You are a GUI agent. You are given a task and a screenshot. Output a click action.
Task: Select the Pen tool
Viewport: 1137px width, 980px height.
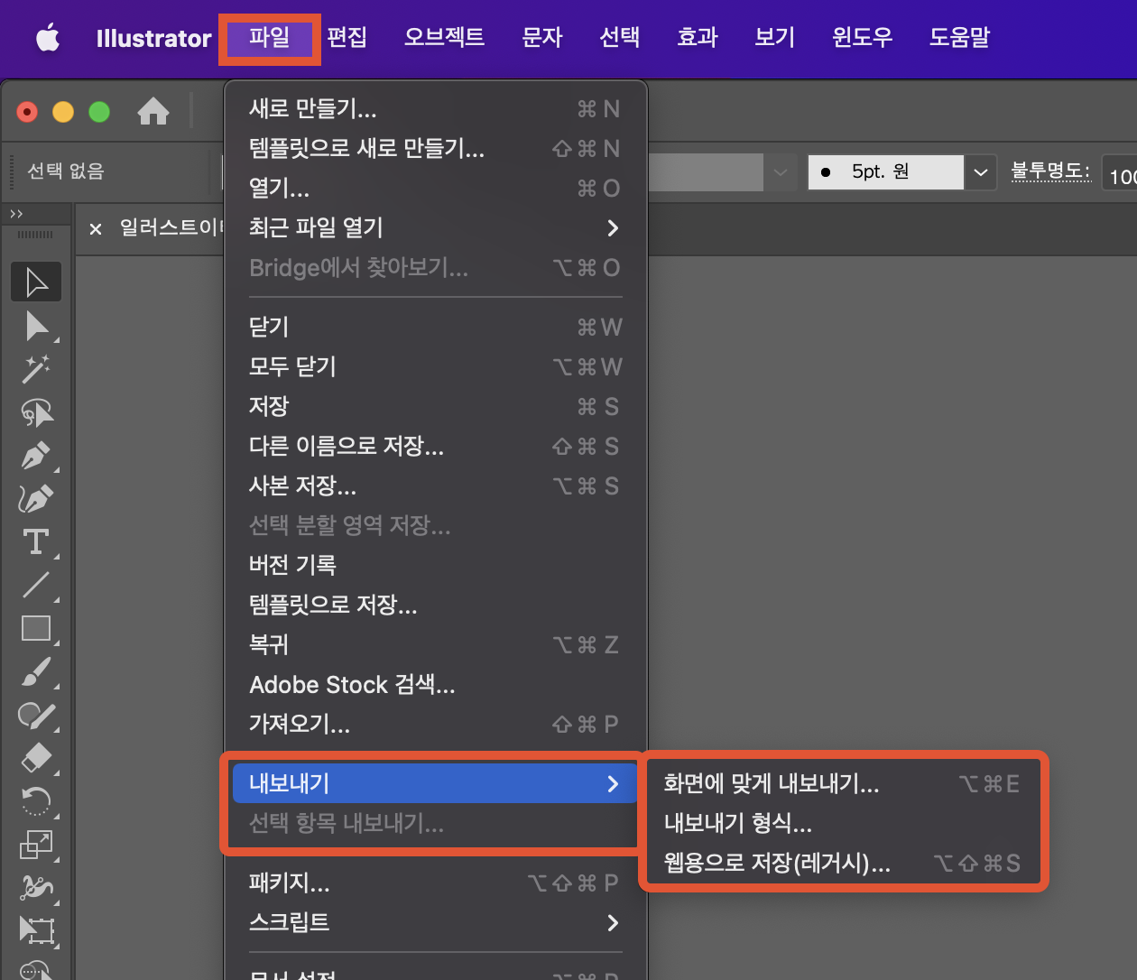coord(36,456)
